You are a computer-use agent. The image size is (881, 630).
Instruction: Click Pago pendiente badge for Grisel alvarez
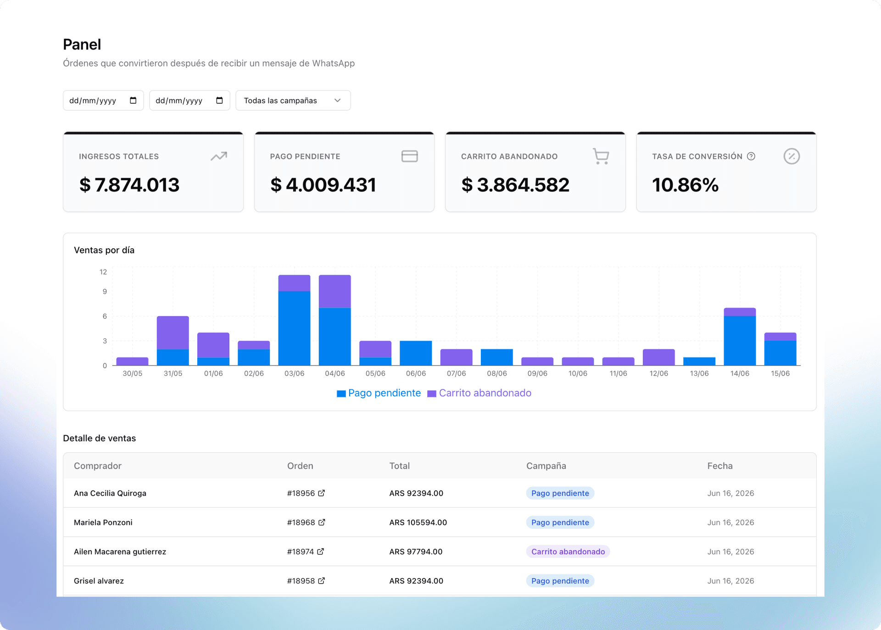(x=560, y=581)
